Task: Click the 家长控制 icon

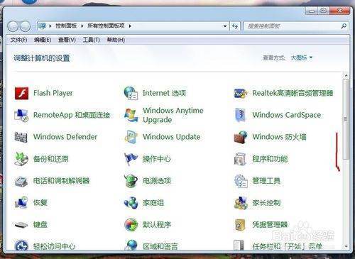Action: point(241,203)
